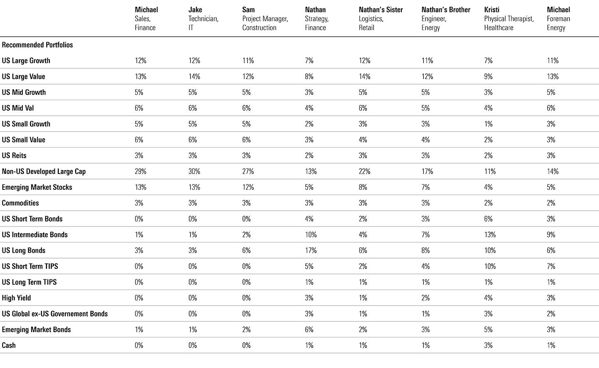Click the Commodities row label

pos(20,203)
